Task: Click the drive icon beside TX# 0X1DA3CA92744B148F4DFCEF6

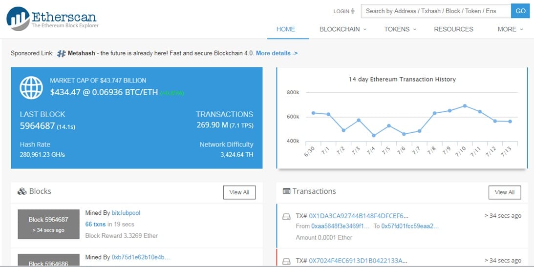Action: 287,217
